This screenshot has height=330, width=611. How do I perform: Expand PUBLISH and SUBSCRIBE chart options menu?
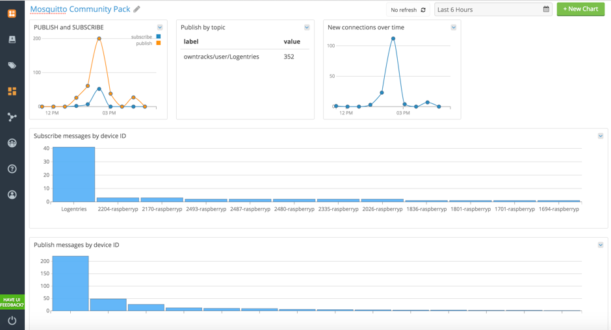(160, 28)
